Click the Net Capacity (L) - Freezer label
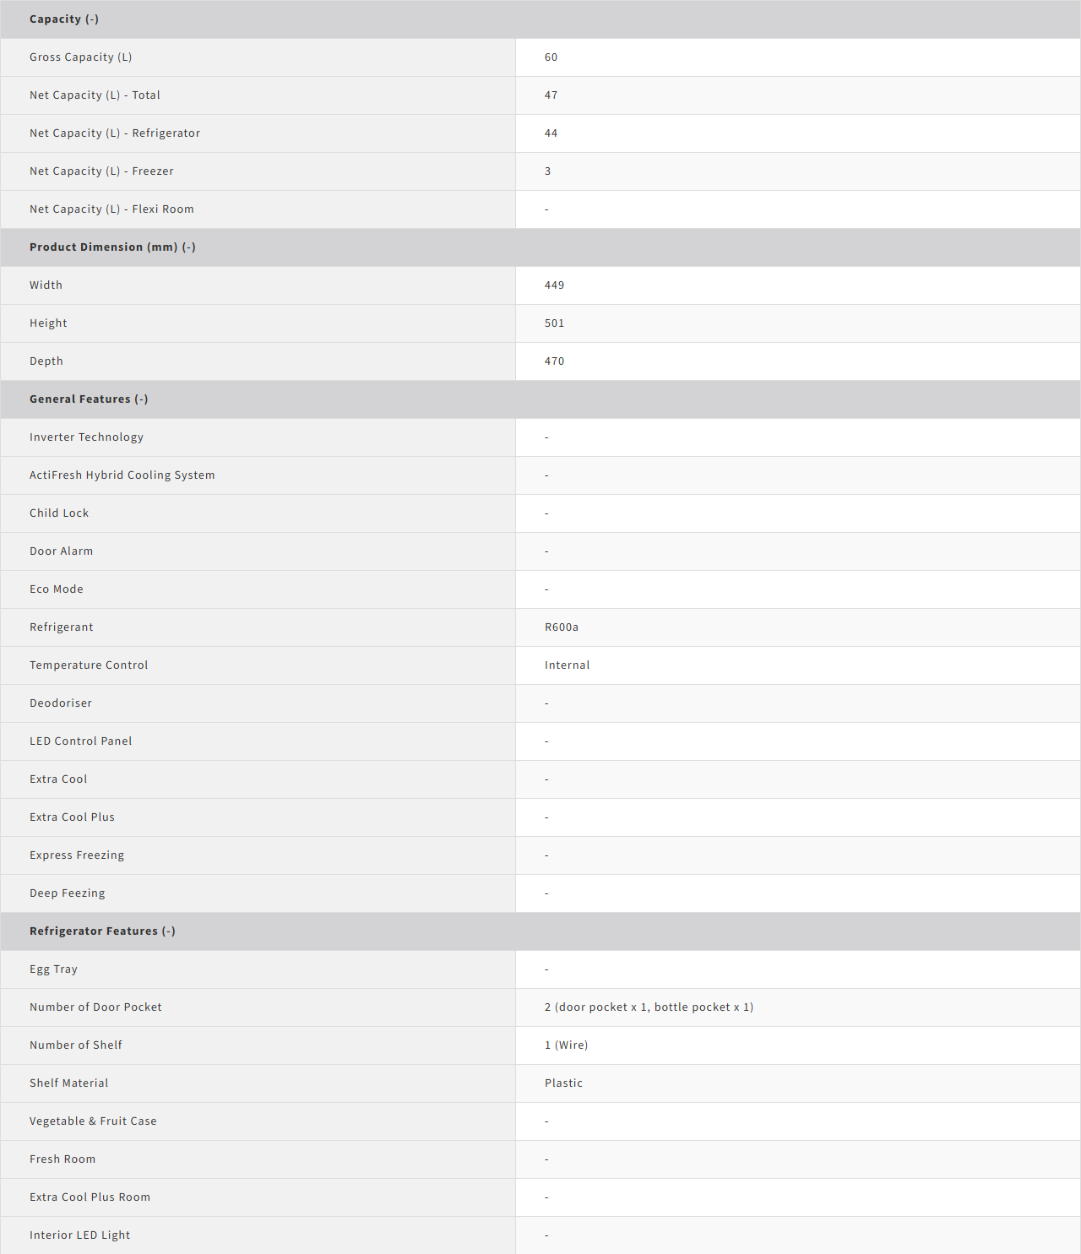This screenshot has height=1254, width=1081. (101, 171)
